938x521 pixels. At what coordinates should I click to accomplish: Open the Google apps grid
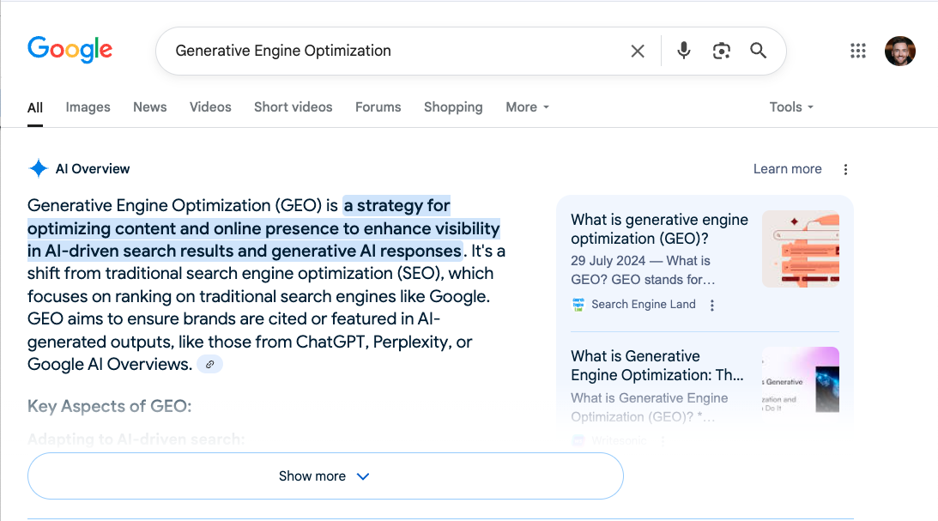coord(858,51)
